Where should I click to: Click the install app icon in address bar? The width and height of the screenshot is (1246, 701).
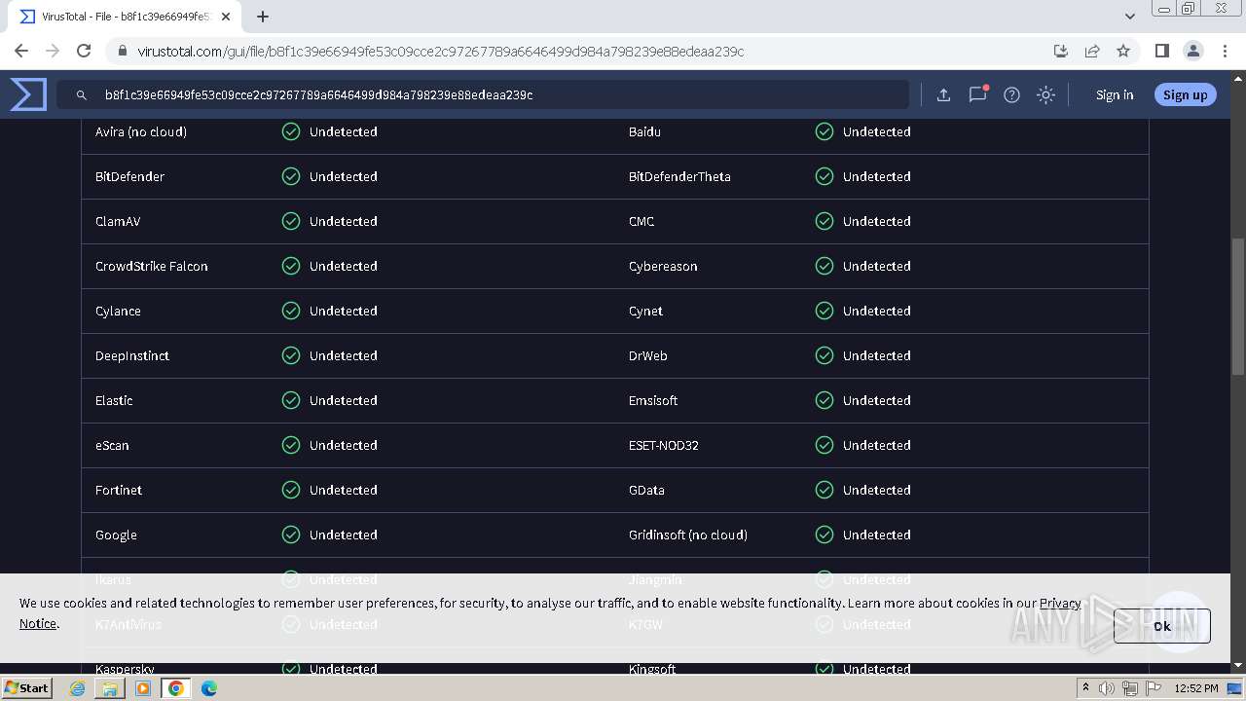pyautogui.click(x=1061, y=51)
